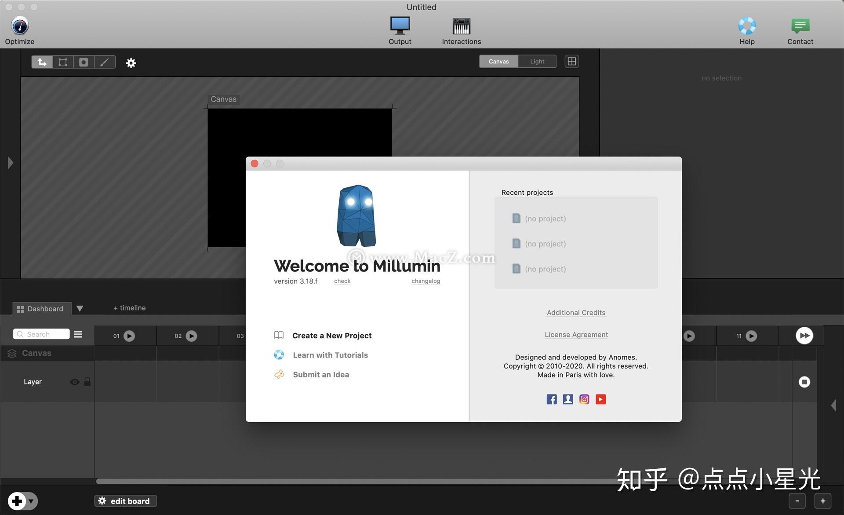This screenshot has height=515, width=844.
Task: Select the Layer row
Action: tap(47, 382)
